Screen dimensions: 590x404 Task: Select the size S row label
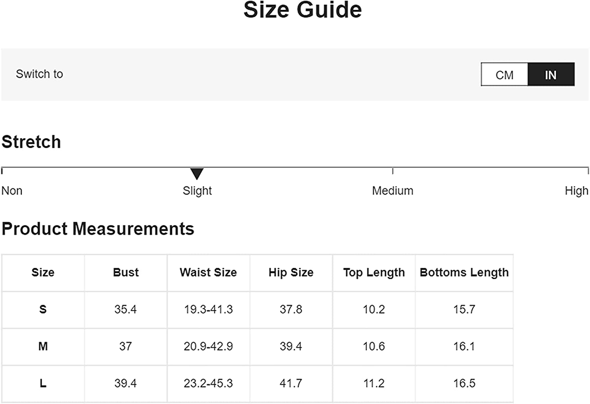coord(43,310)
